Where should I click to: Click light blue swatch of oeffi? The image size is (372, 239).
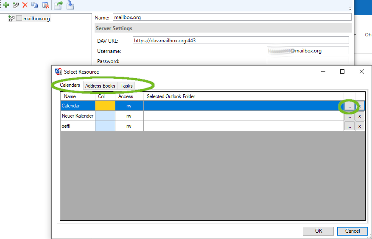click(105, 126)
